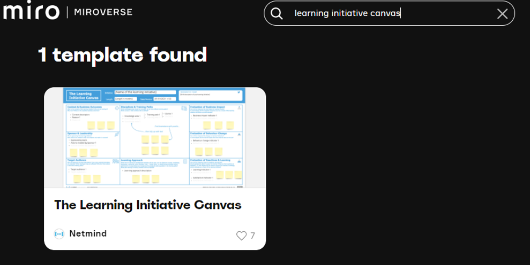Open the Netmind creator profile name
This screenshot has width=530, height=265.
pyautogui.click(x=88, y=233)
